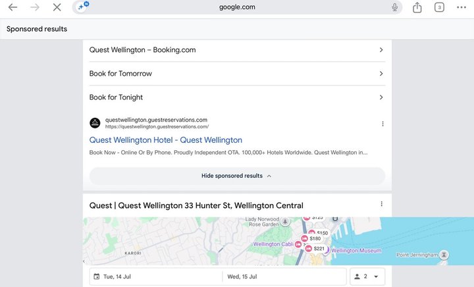Open check-in date Tue, 14 Jul field
Image resolution: width=474 pixels, height=287 pixels.
[x=156, y=276]
